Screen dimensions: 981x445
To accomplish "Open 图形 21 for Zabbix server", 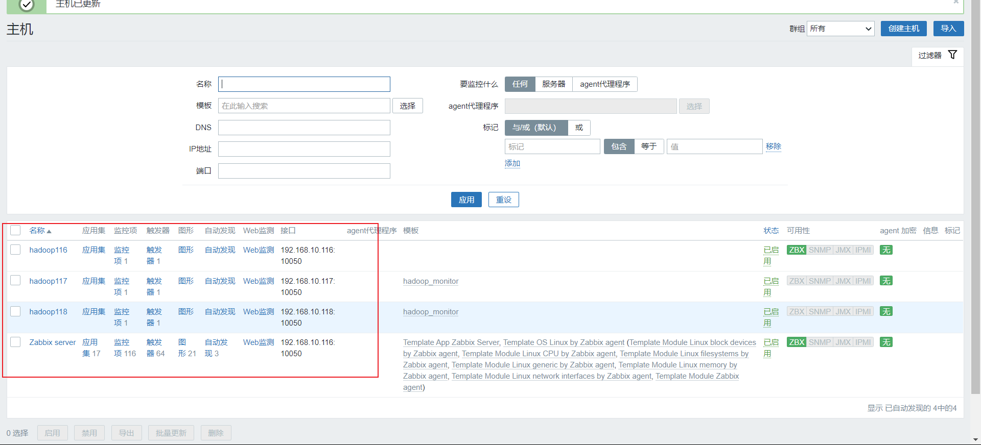I will (x=187, y=348).
